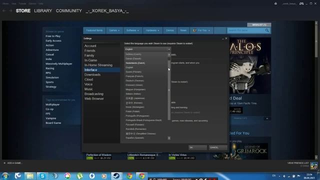The height and width of the screenshot is (180, 320).
Task: Open the Vampire recommended tag
Action: [x=51, y=118]
